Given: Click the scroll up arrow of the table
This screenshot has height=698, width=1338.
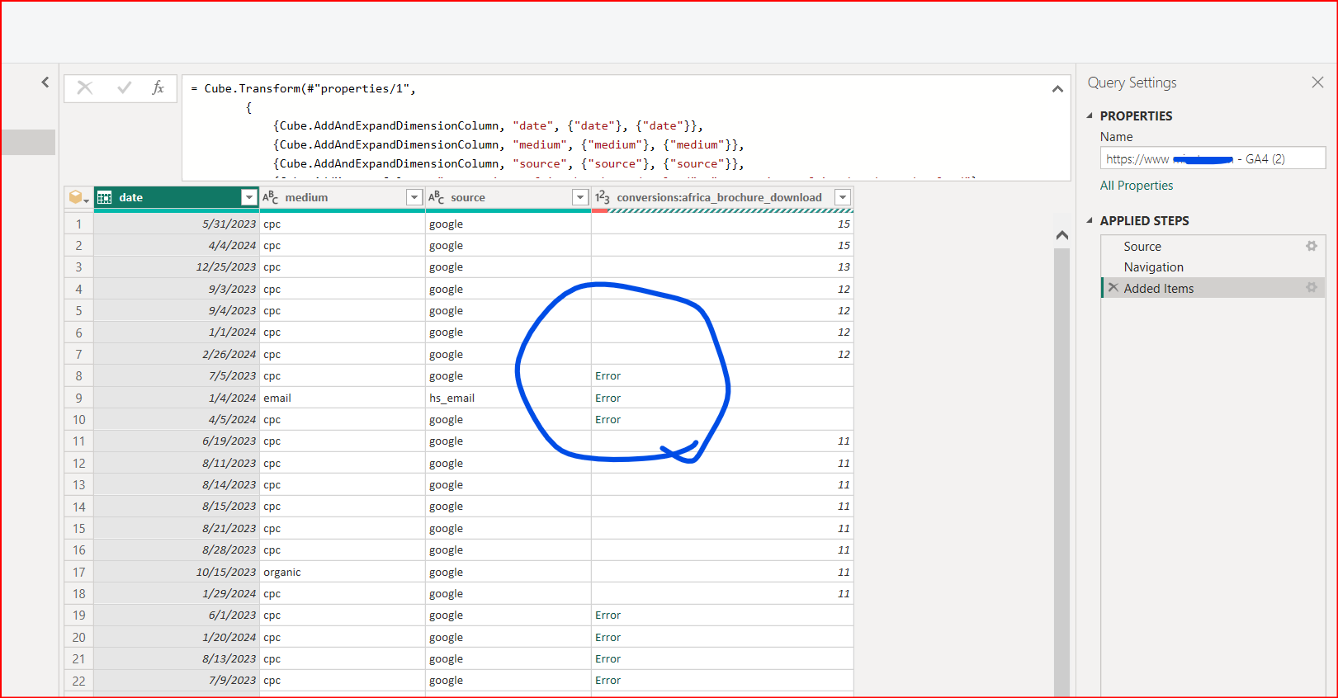Looking at the screenshot, I should click(x=1062, y=235).
